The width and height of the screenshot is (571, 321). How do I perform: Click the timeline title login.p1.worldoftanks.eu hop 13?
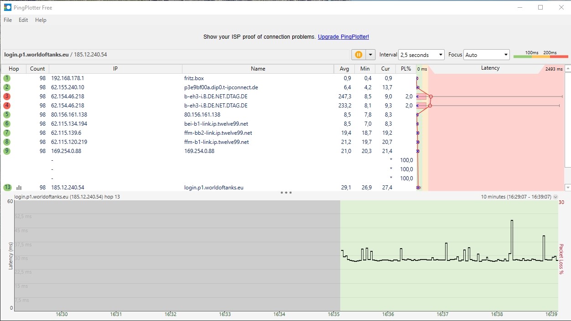[67, 197]
